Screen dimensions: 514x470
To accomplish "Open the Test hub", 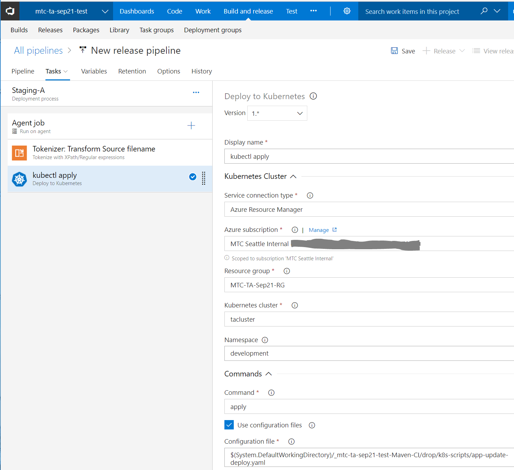I will pos(292,11).
